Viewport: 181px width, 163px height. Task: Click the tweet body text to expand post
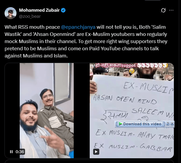coord(86,41)
